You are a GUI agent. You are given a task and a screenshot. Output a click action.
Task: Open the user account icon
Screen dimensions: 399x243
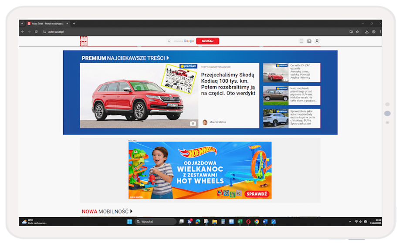click(317, 40)
